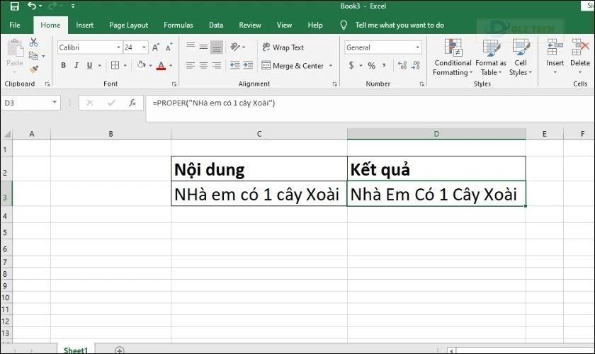Click Select All corner triangle
Screen dimensions: 595x354
(7, 134)
